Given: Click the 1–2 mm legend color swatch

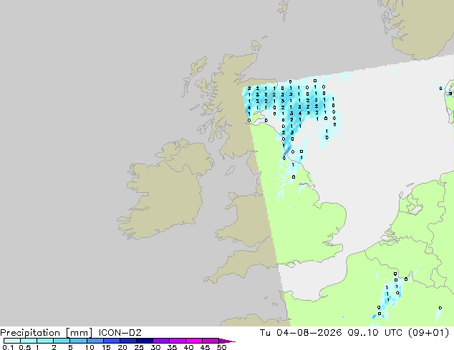Looking at the screenshot, I should (x=45, y=341).
